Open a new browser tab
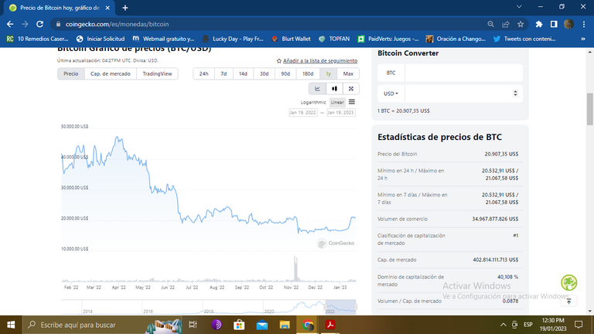The image size is (594, 334). coord(125,8)
